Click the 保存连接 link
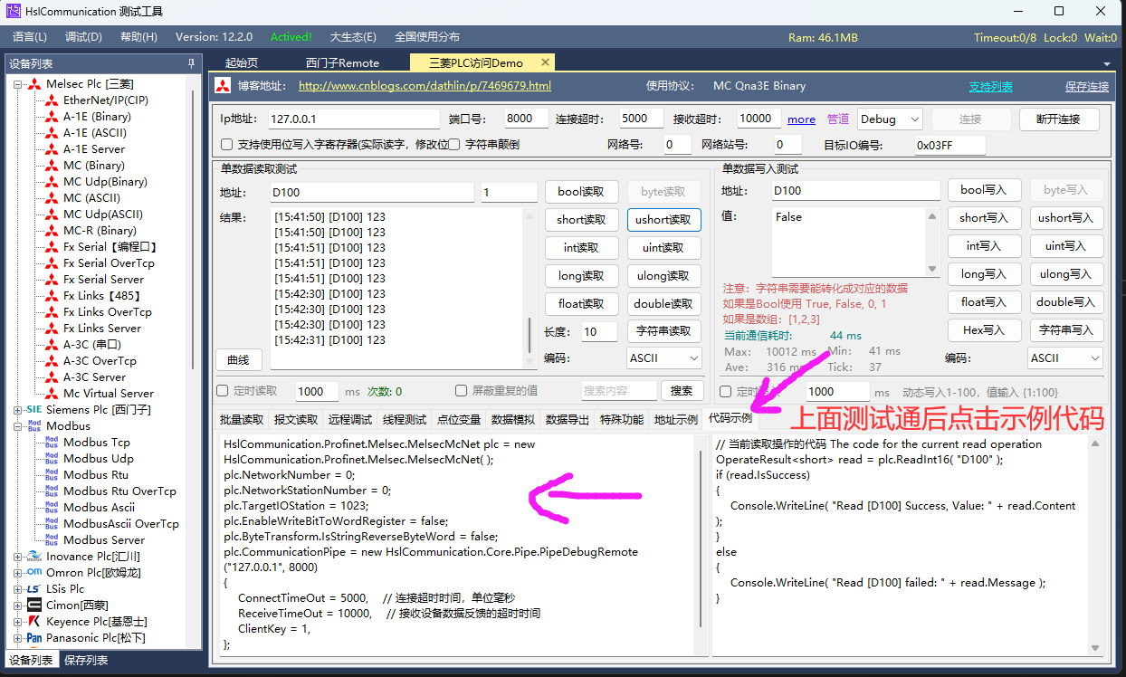 [x=1087, y=87]
